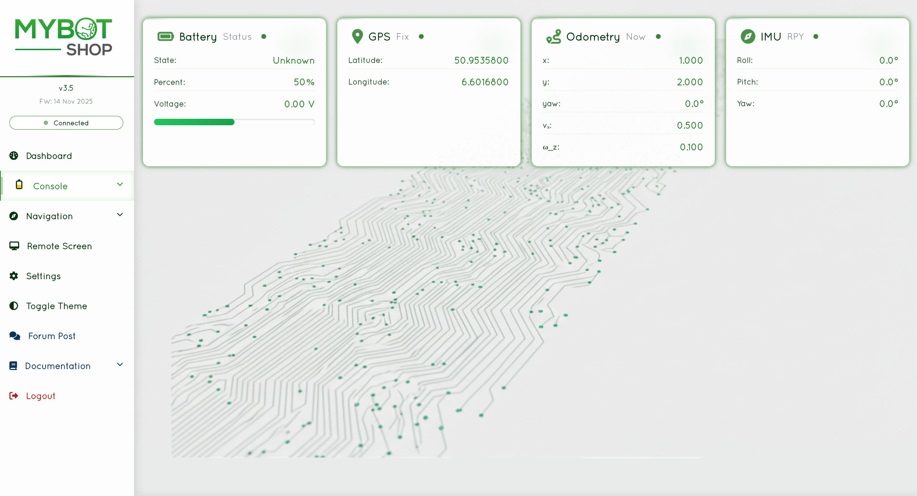Open the Dashboard menu item
Viewport: 917px width, 496px height.
(x=49, y=156)
